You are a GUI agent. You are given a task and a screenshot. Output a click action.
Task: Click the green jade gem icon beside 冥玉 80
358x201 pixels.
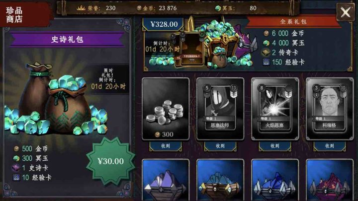click(x=218, y=8)
